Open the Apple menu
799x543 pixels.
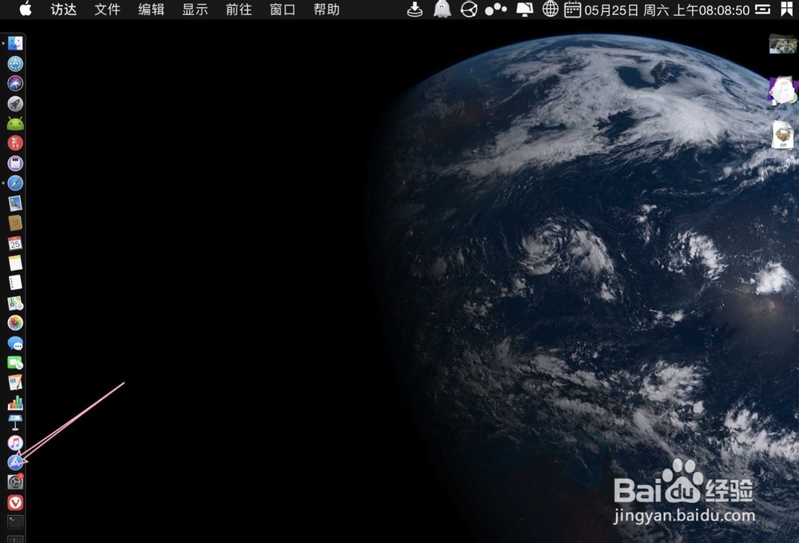pos(26,9)
